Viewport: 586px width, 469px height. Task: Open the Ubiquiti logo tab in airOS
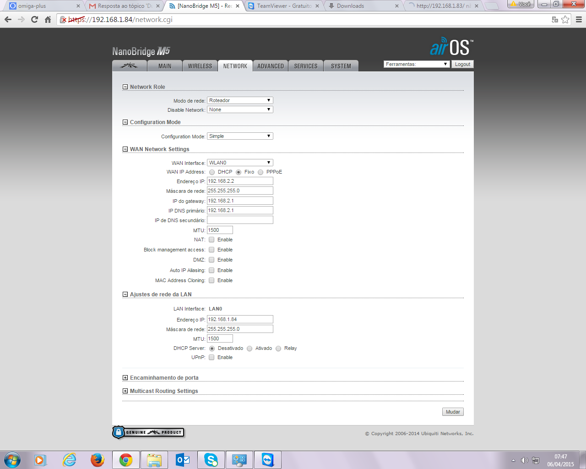click(x=130, y=66)
